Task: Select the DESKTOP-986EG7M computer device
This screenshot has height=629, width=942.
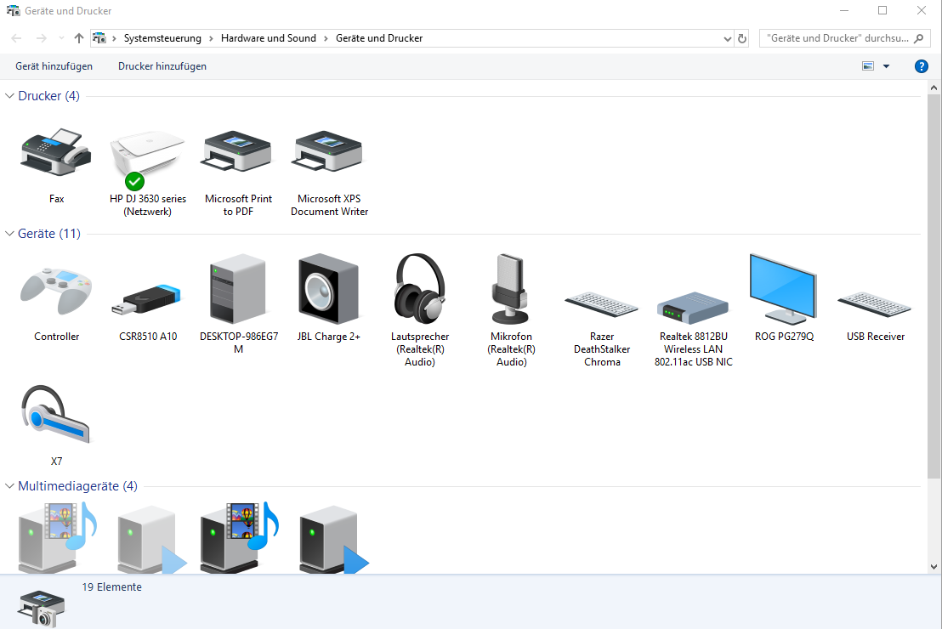Action: (238, 290)
